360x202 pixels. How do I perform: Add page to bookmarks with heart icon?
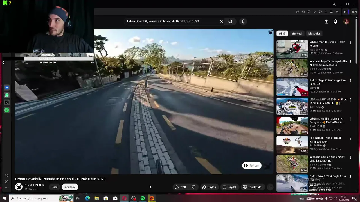[x=320, y=12]
